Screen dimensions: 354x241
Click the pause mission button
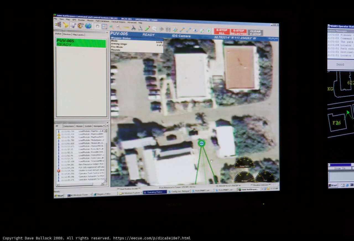[168, 29]
